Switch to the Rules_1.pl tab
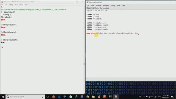The height and width of the screenshot is (99, 176). (x=90, y=8)
